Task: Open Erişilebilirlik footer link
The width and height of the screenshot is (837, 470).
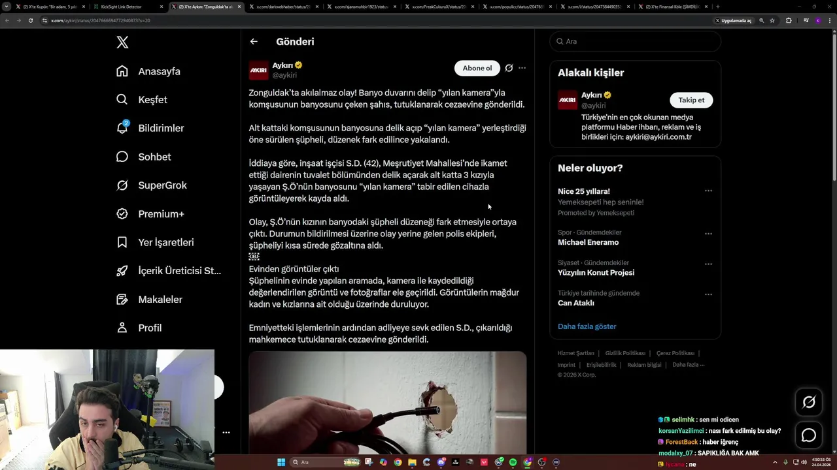Action: (x=601, y=365)
